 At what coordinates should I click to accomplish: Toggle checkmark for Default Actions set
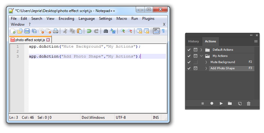point(189,50)
